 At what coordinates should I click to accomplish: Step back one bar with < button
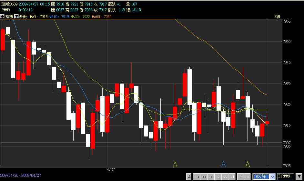point(211,177)
